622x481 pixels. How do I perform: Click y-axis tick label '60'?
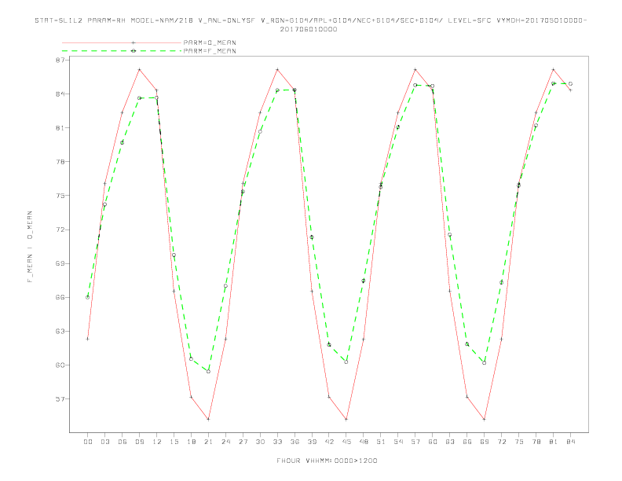[x=62, y=365]
